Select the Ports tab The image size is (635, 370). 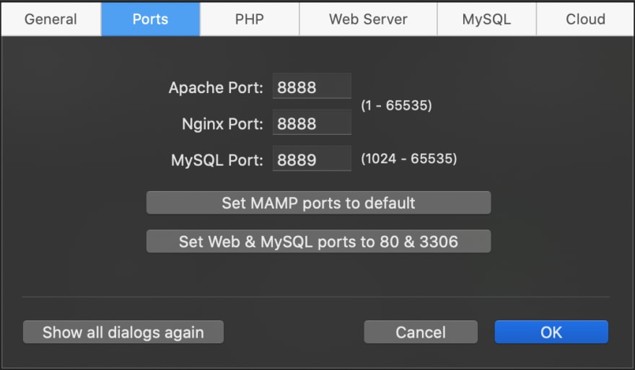coord(150,19)
